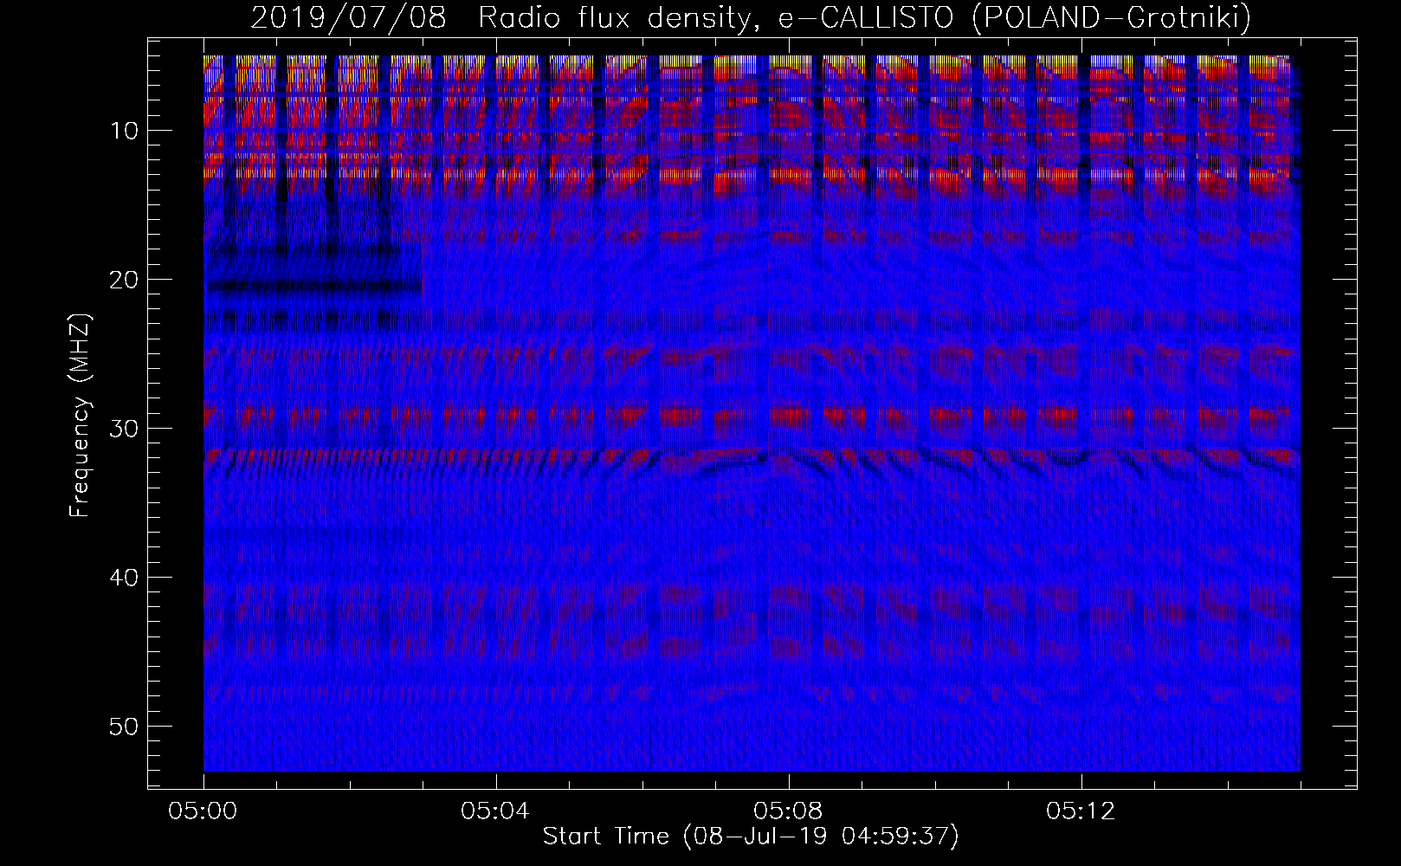The image size is (1401, 866).
Task: Click the plot title "Radio flux density, e-CALLISTO (POLAND-Grotniki)"
Action: coord(864,18)
